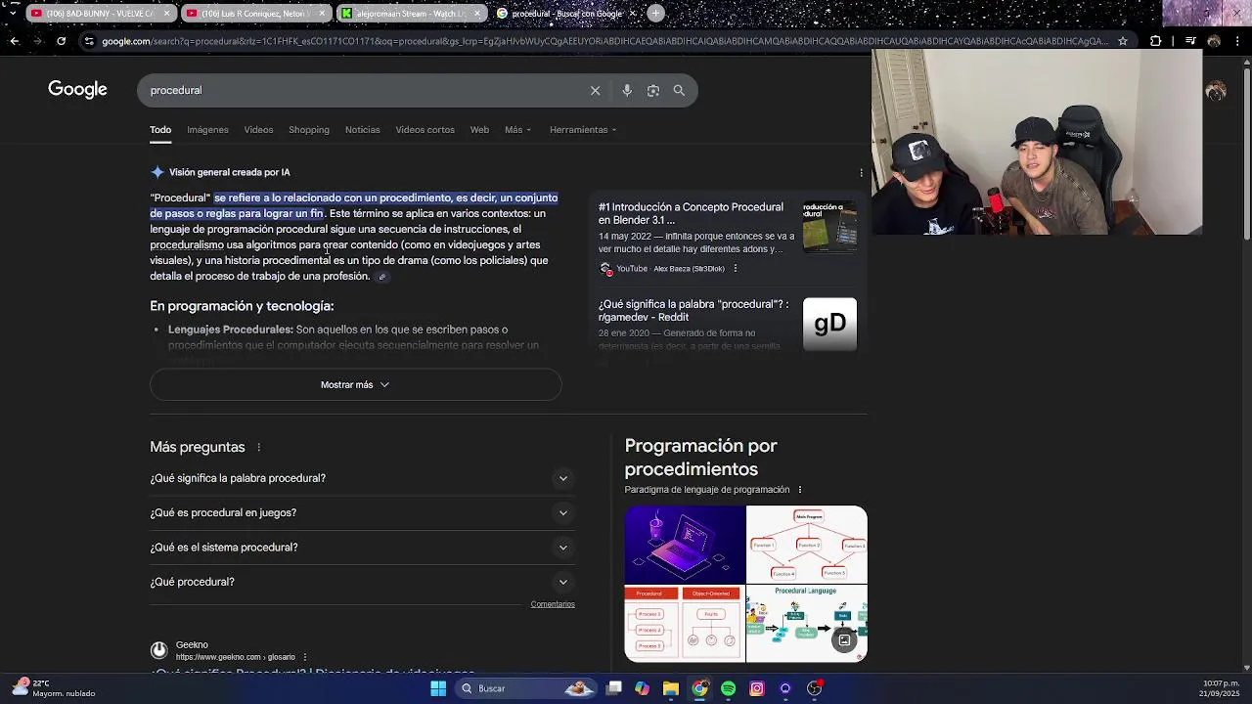Switch to the Web search tab
Viewport: 1252px width, 704px height.
[x=479, y=130]
